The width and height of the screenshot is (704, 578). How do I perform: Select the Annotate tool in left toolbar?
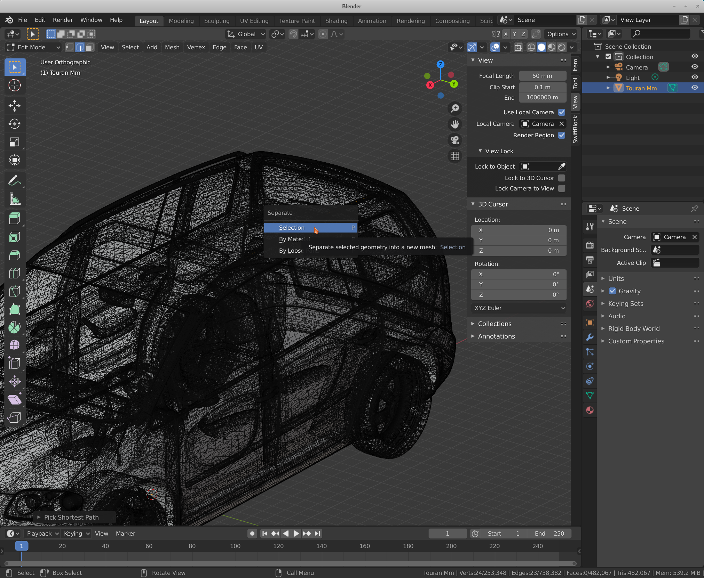point(14,180)
